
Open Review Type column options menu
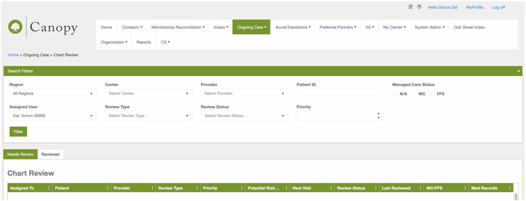pos(197,188)
